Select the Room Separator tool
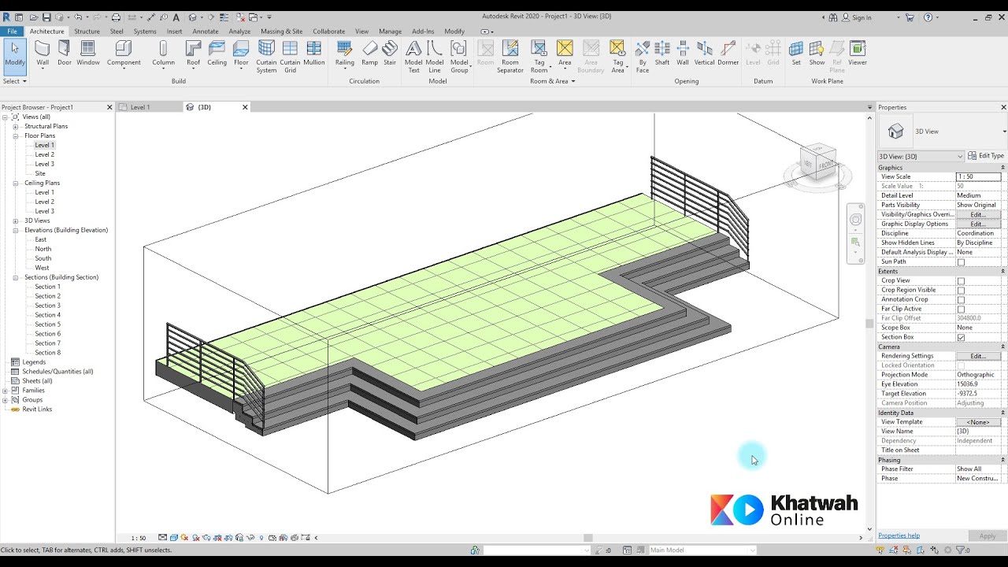This screenshot has height=567, width=1008. click(x=510, y=57)
